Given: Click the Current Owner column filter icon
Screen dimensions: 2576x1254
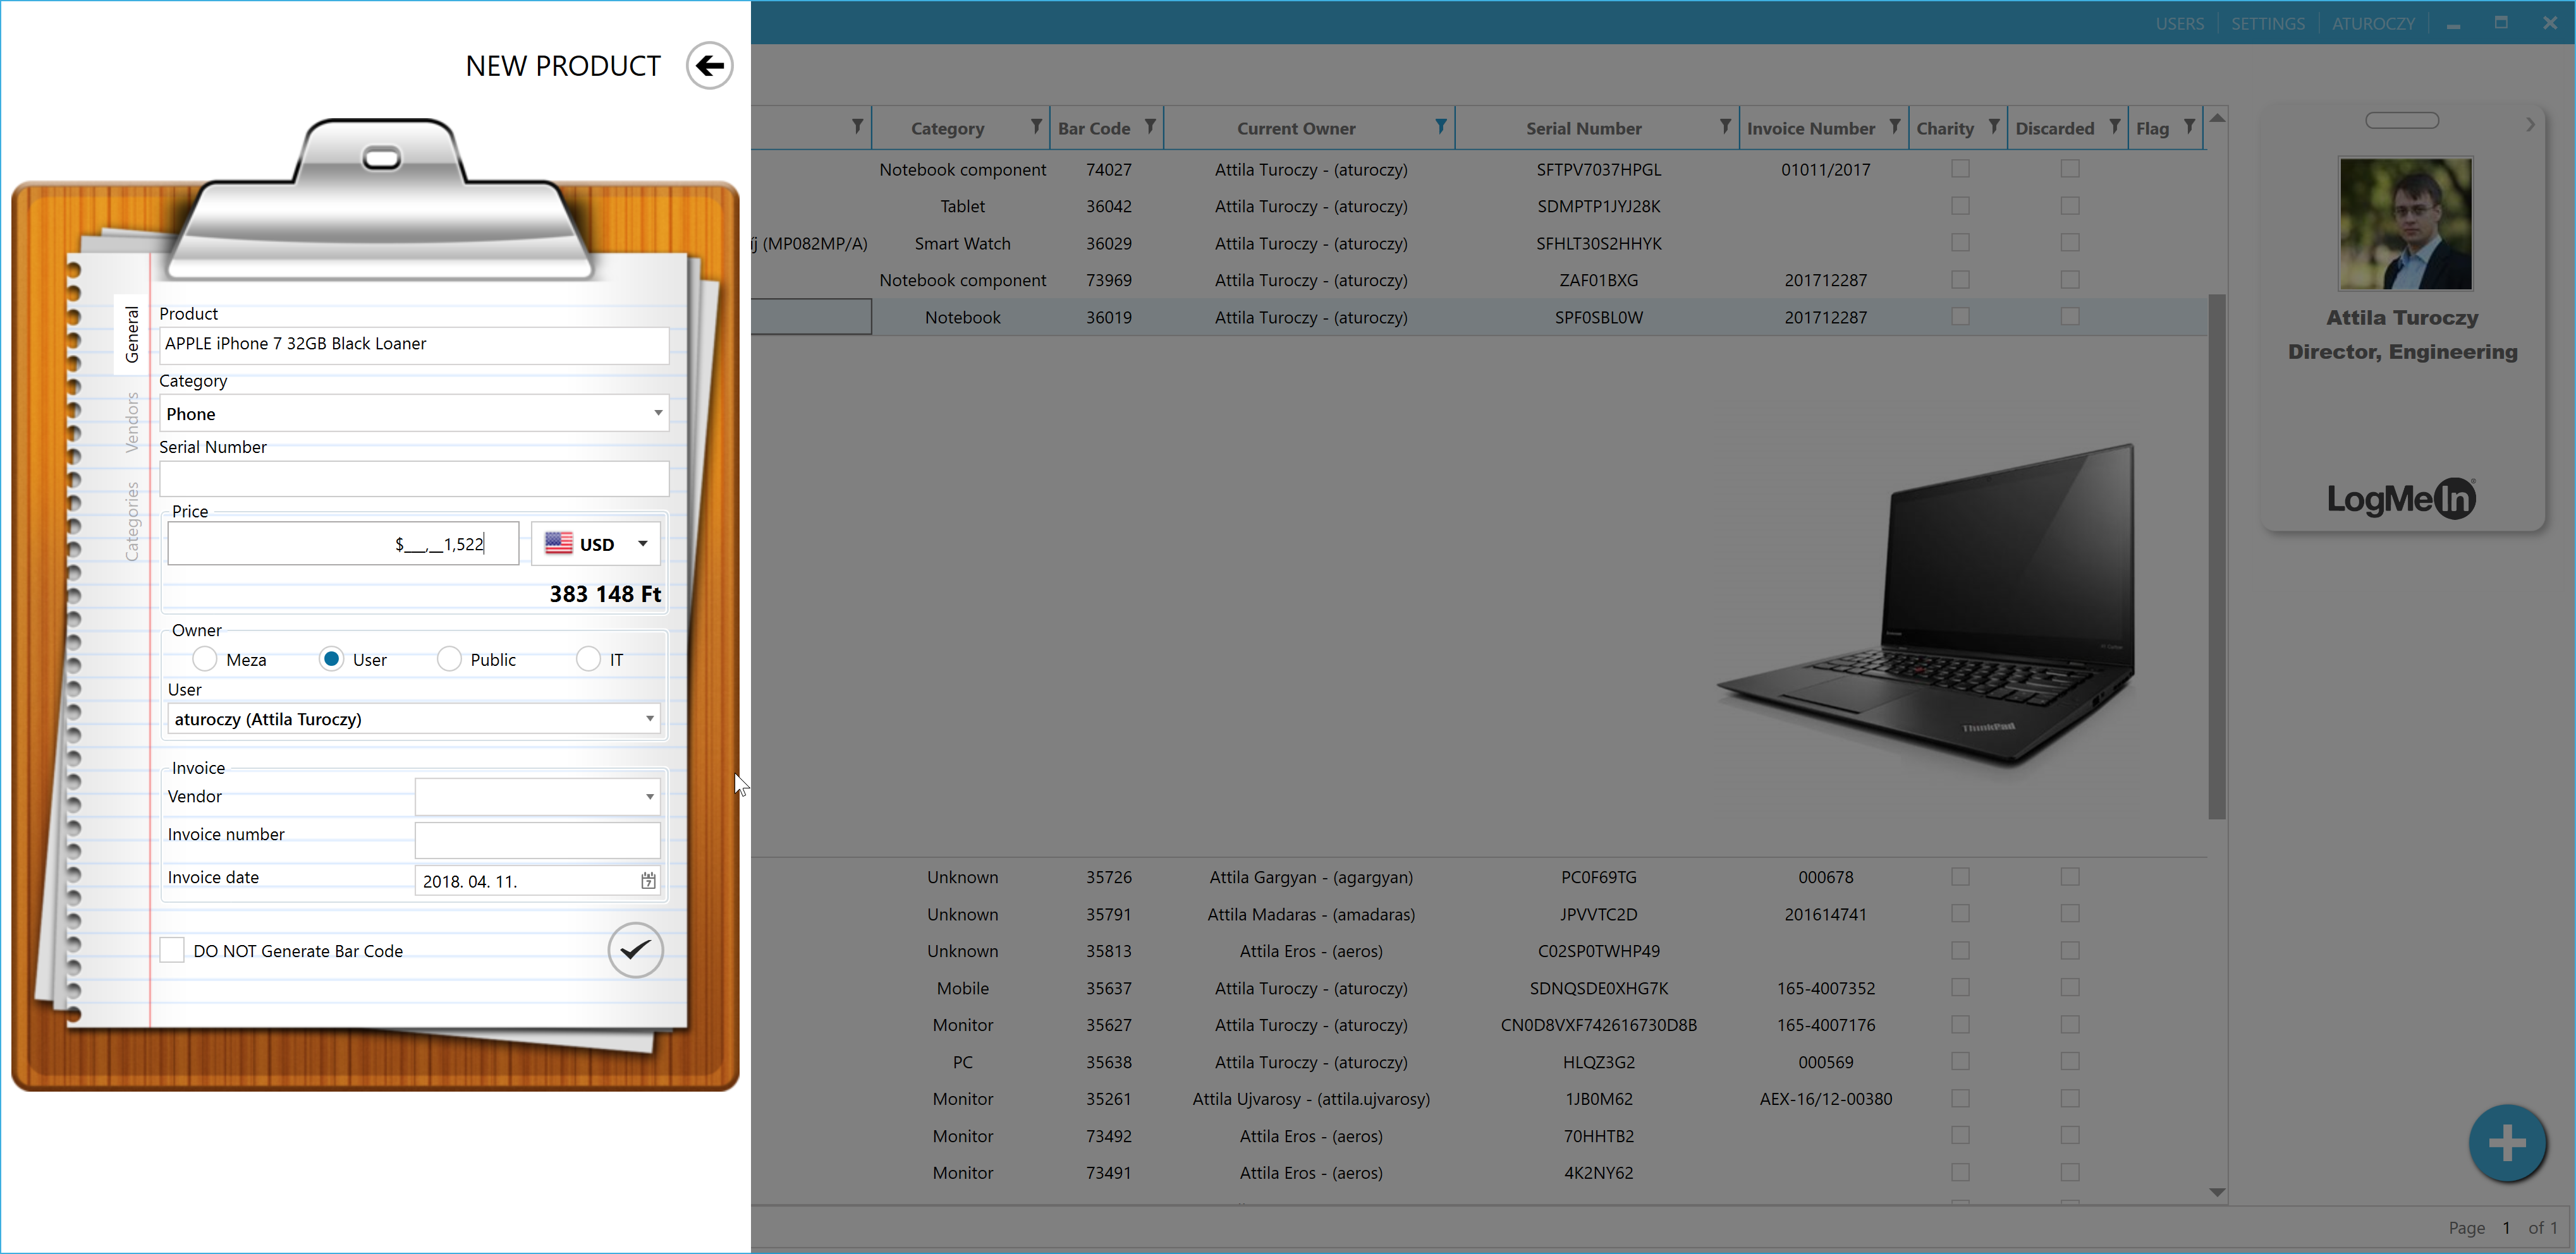Looking at the screenshot, I should tap(1440, 127).
